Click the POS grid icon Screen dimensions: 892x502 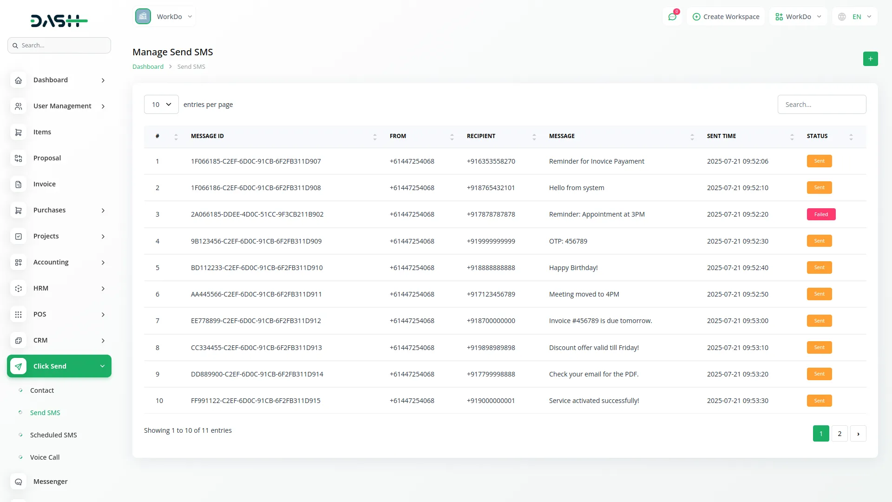click(x=18, y=315)
